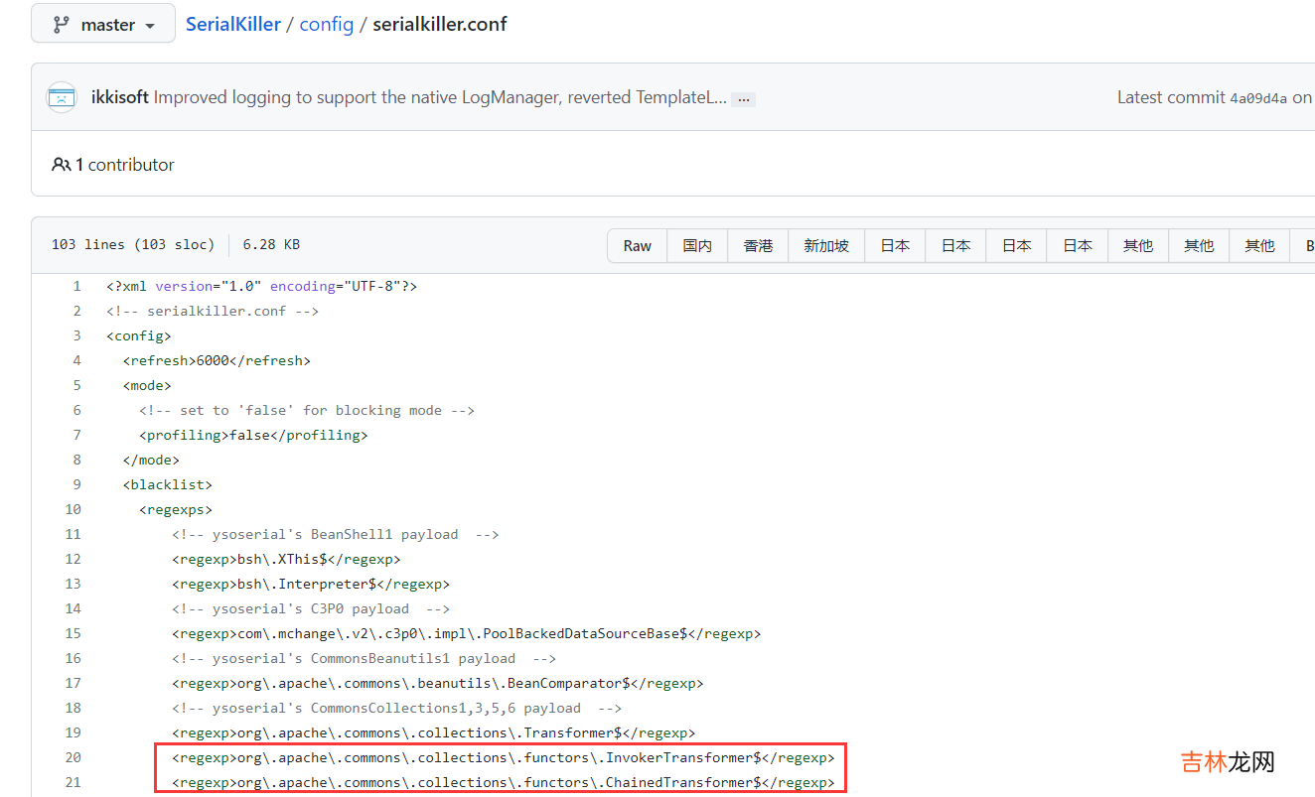Click the 国内 mirror button
The width and height of the screenshot is (1315, 797).
(x=697, y=245)
